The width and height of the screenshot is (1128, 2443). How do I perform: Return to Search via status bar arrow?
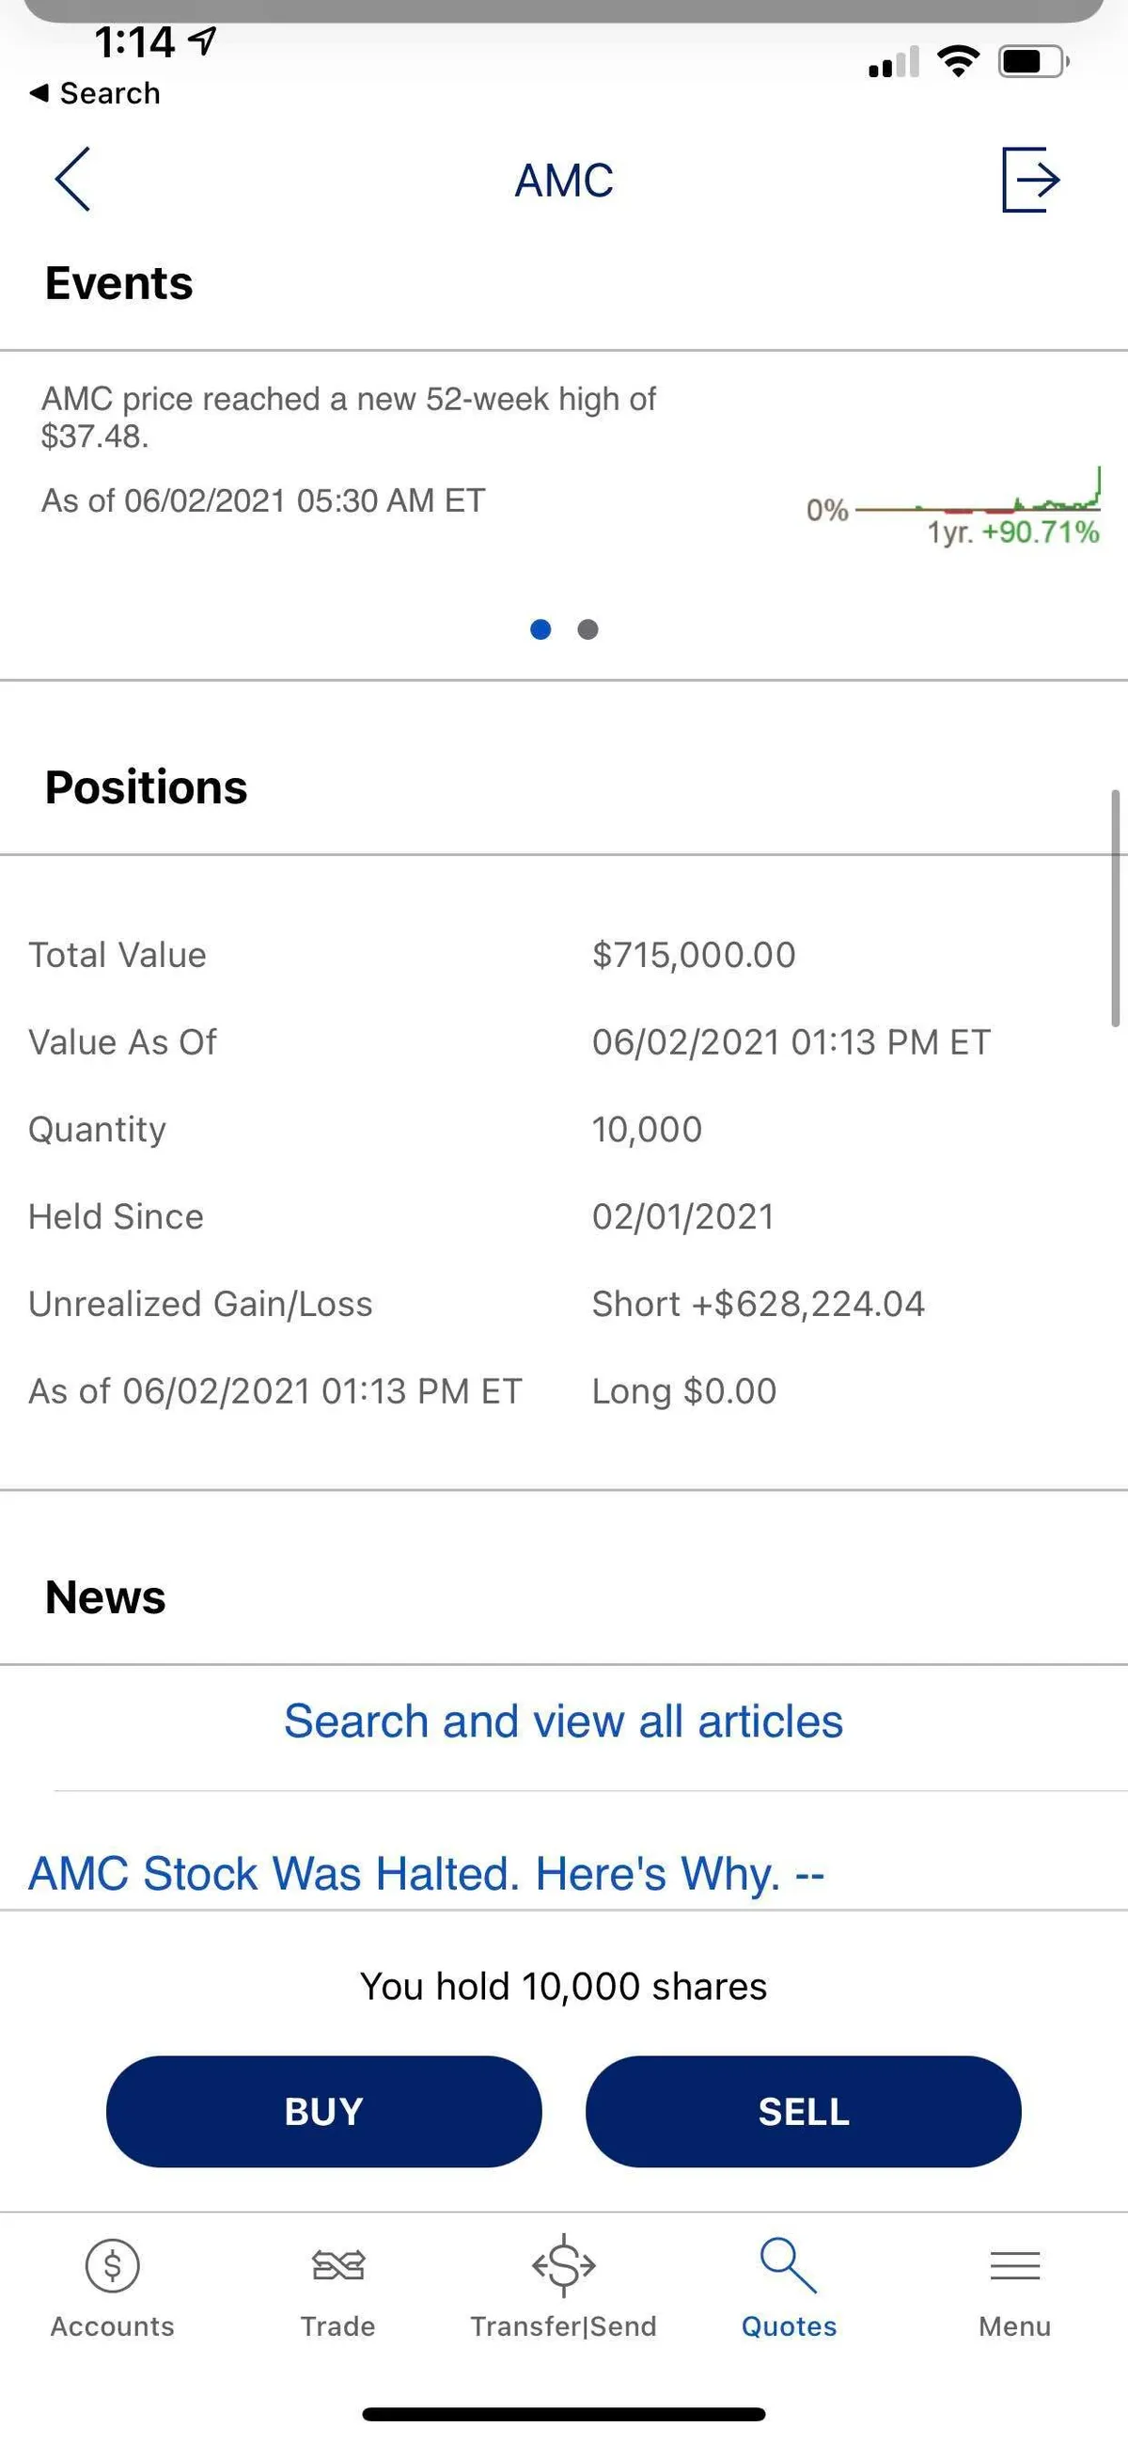tap(39, 93)
